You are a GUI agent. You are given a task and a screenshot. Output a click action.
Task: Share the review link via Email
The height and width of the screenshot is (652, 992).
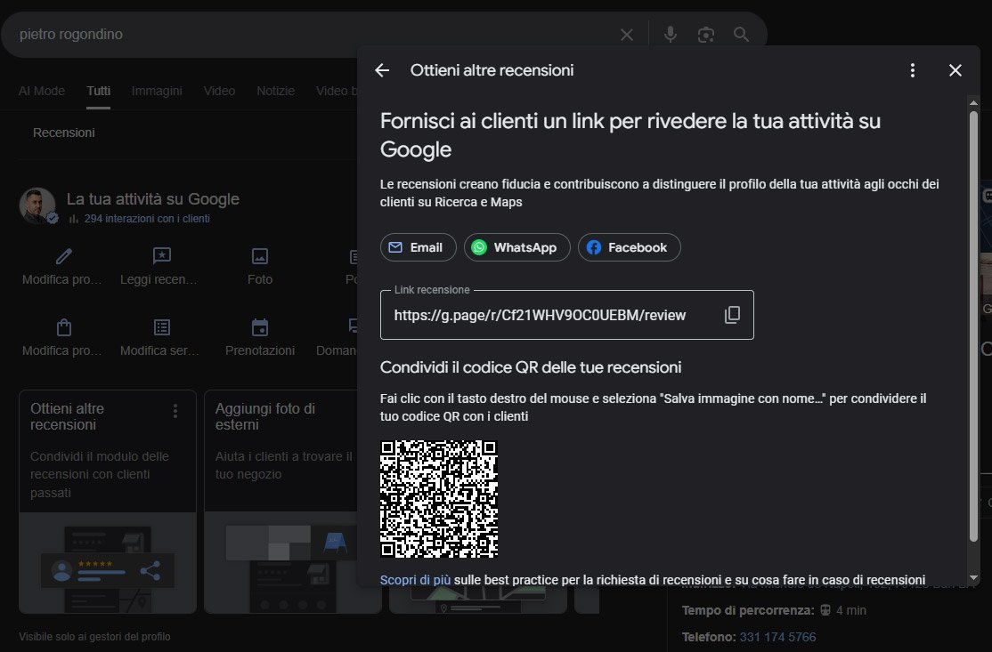click(x=418, y=247)
